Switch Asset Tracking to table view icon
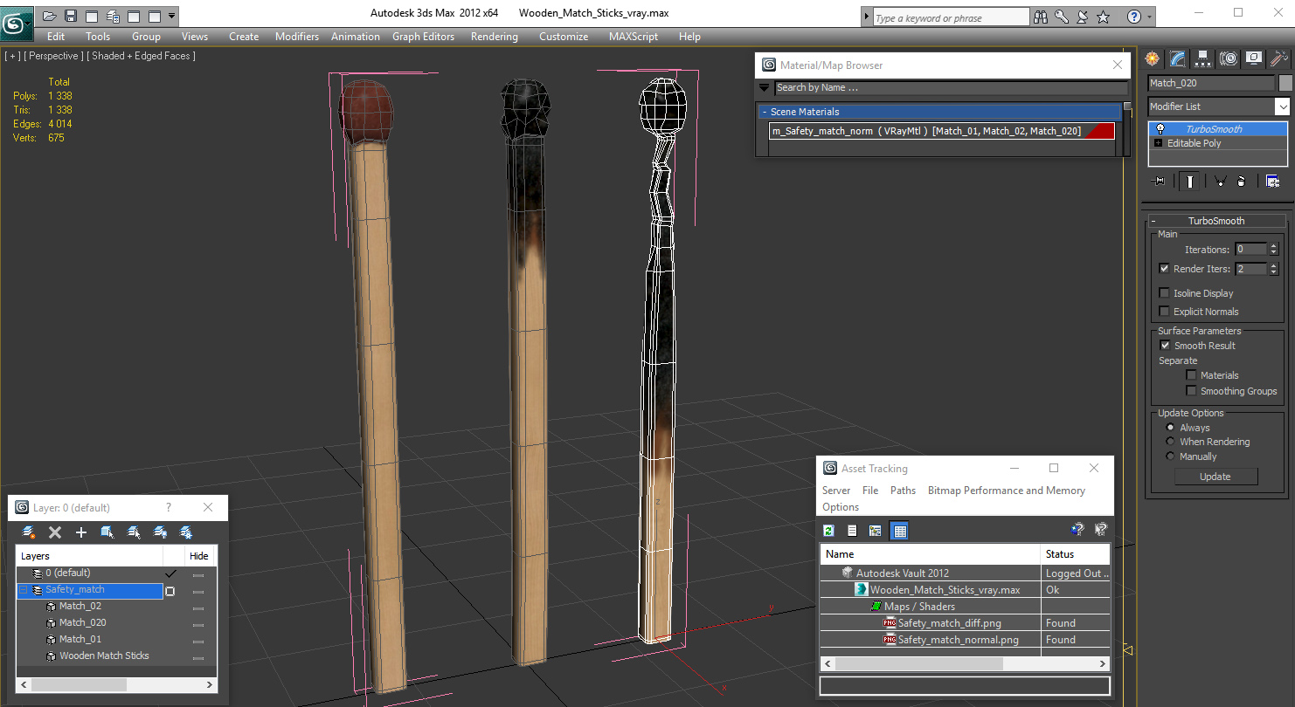The image size is (1295, 707). [899, 531]
